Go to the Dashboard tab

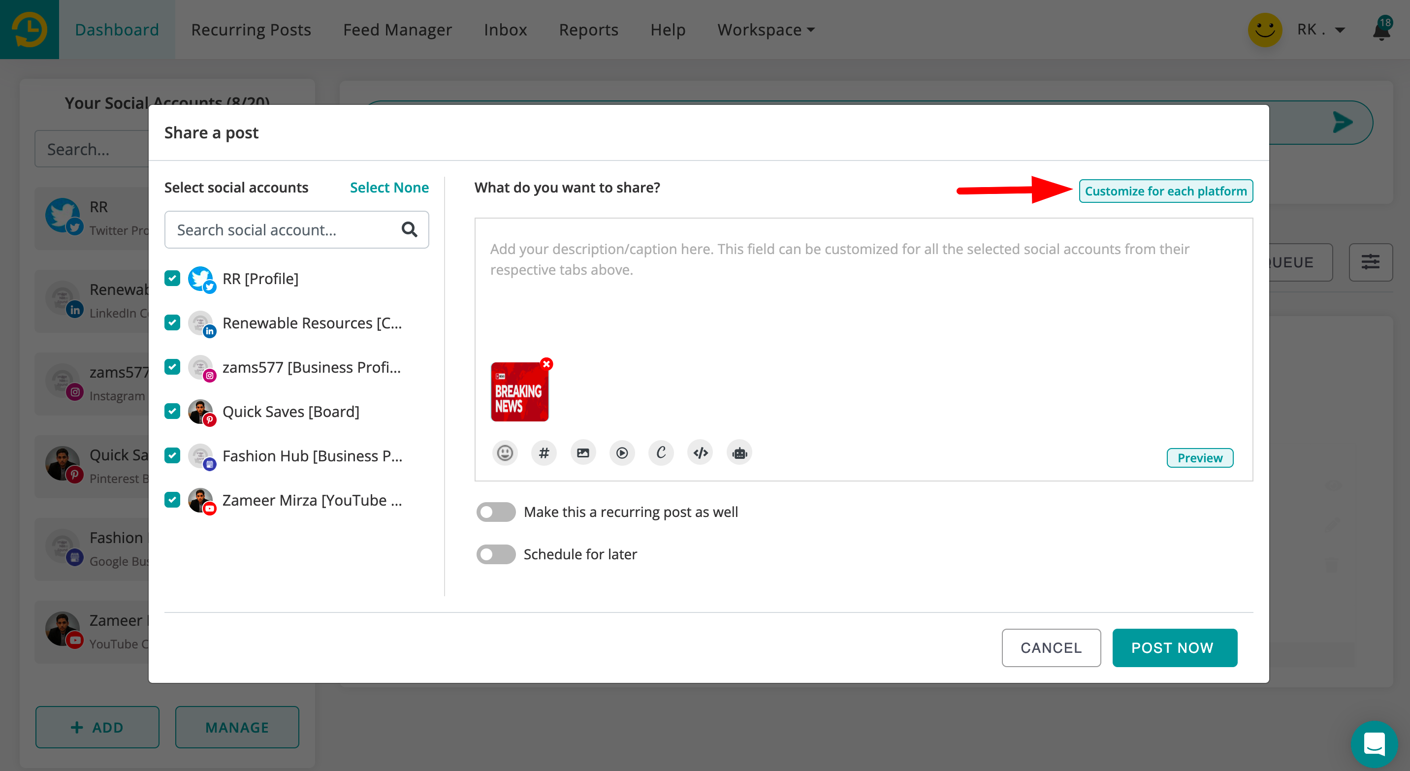coord(117,30)
